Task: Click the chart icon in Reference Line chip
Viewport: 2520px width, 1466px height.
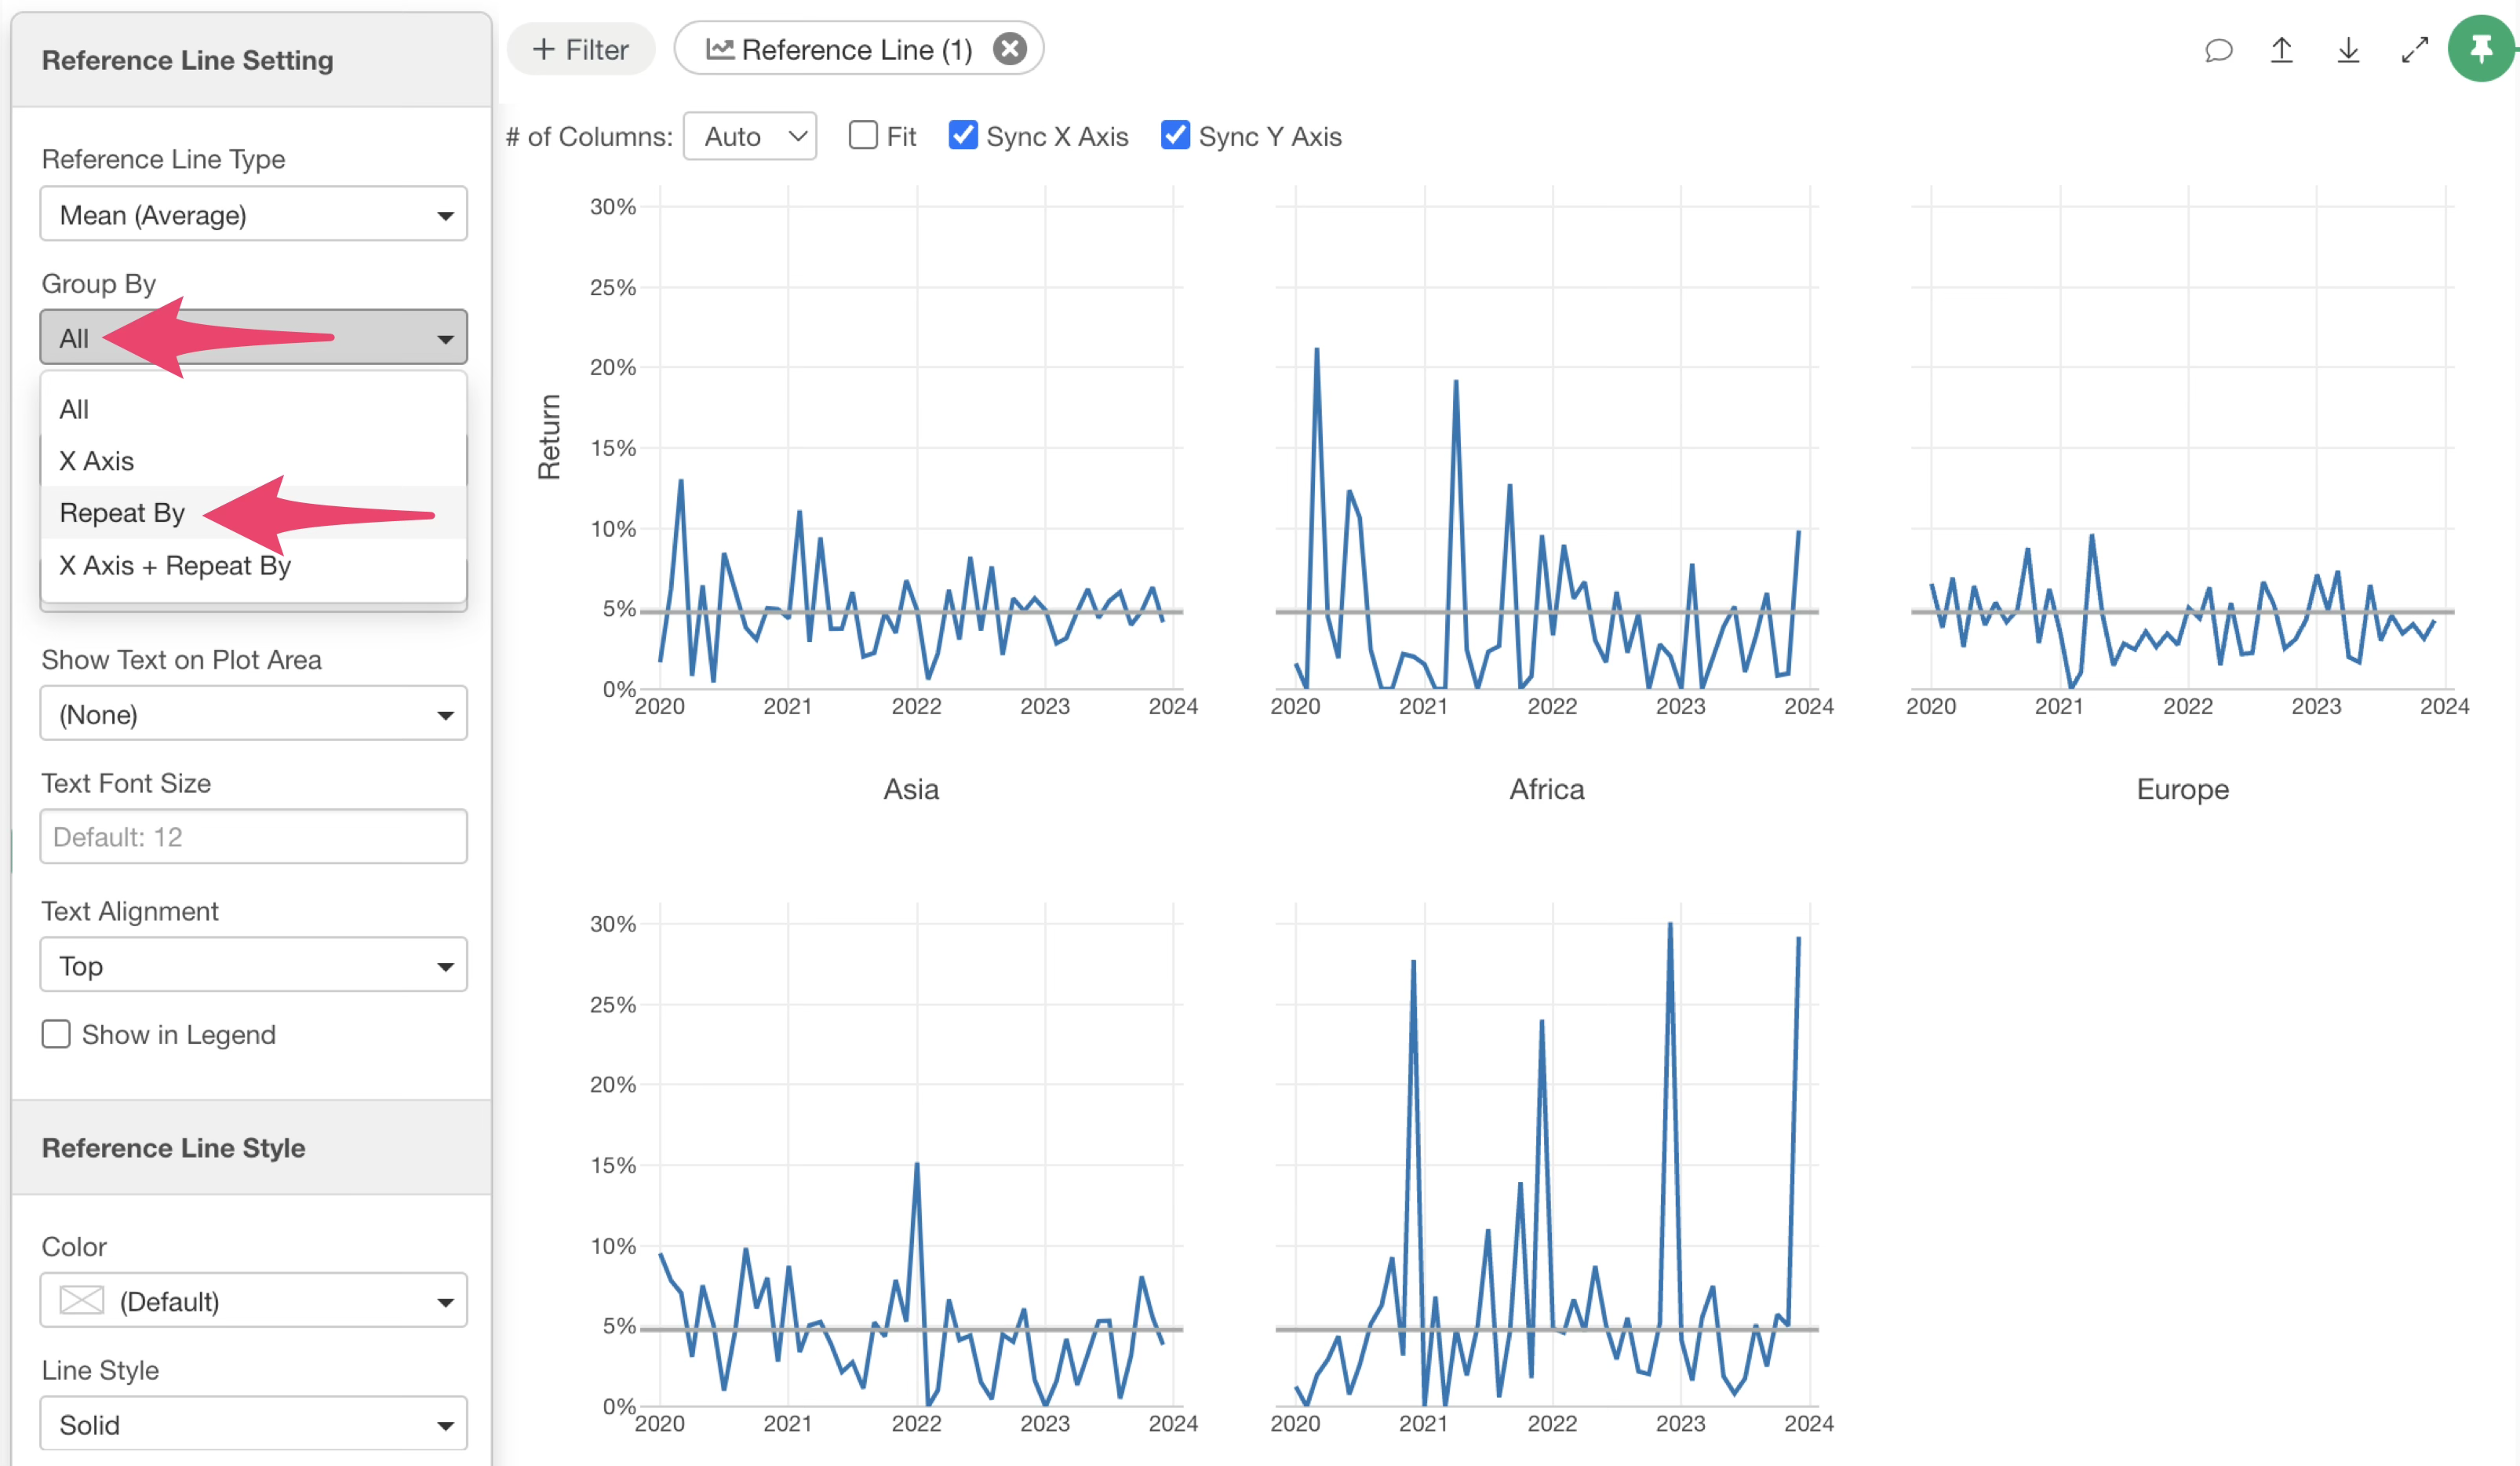Action: [x=719, y=49]
